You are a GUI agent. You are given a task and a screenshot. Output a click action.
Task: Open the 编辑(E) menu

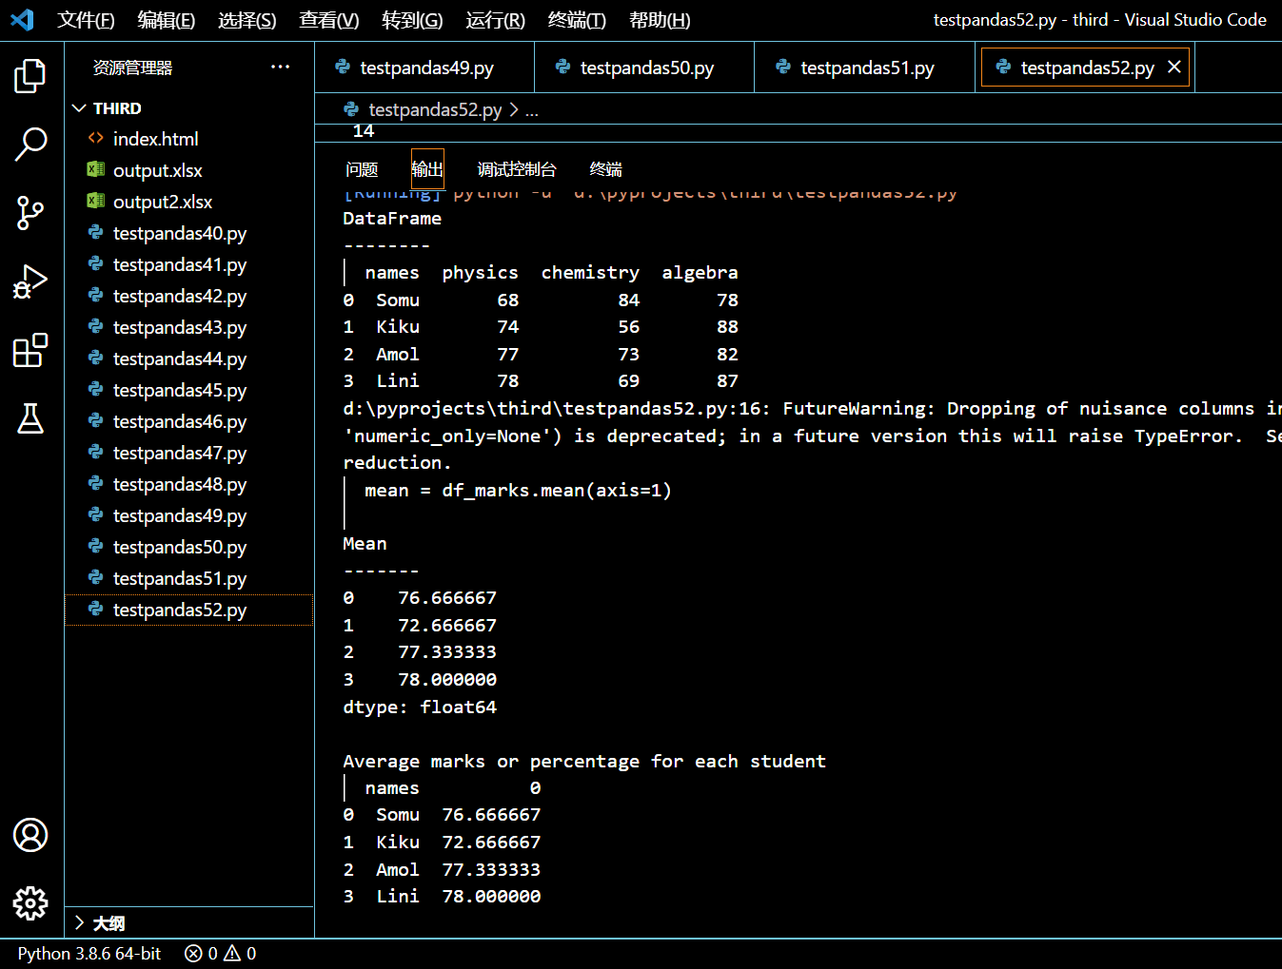pos(167,20)
